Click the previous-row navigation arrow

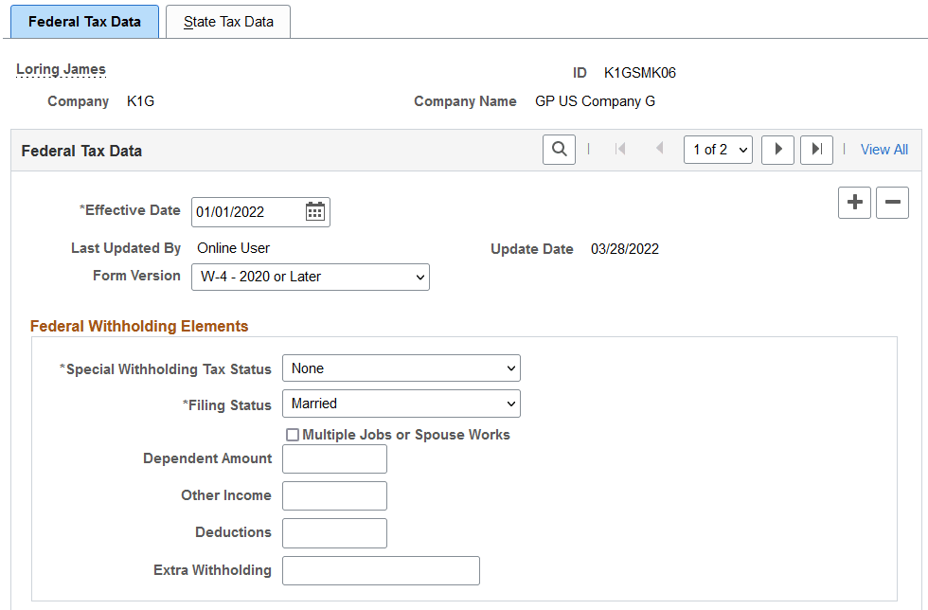coord(658,149)
